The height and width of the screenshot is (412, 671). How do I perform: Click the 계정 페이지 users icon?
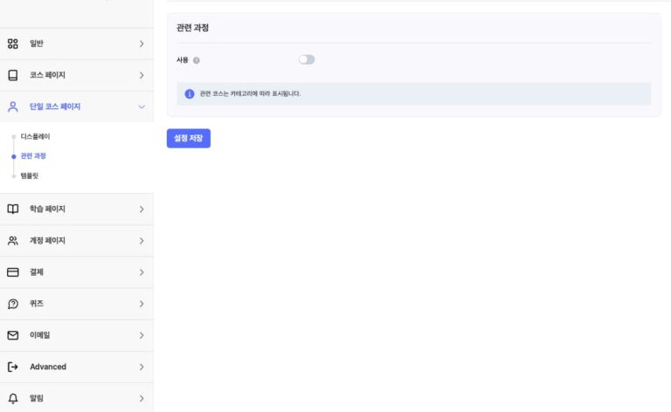coord(13,240)
